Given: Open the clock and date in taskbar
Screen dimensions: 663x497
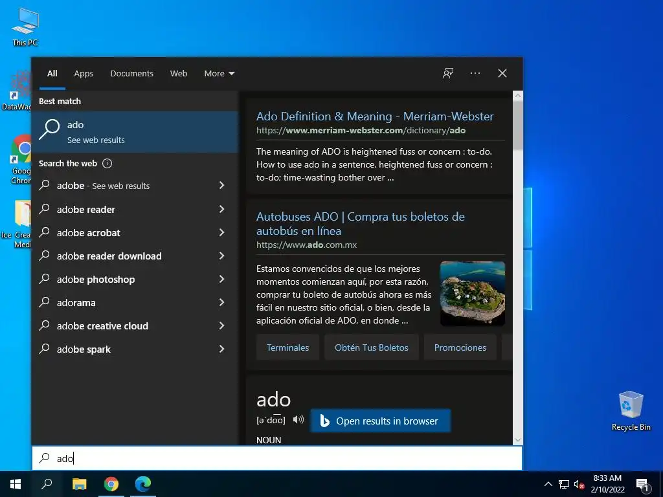Looking at the screenshot, I should (x=607, y=484).
